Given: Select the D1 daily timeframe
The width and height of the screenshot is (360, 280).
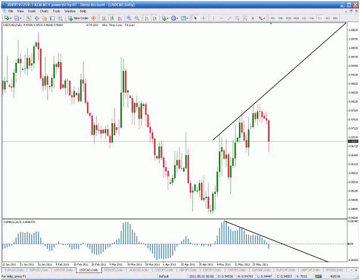Looking at the screenshot, I should tap(320, 18).
